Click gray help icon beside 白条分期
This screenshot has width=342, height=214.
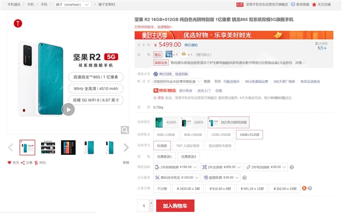(310, 188)
